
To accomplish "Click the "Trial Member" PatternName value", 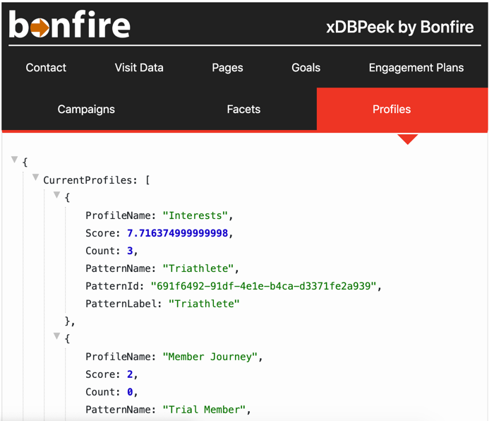I will (x=204, y=410).
